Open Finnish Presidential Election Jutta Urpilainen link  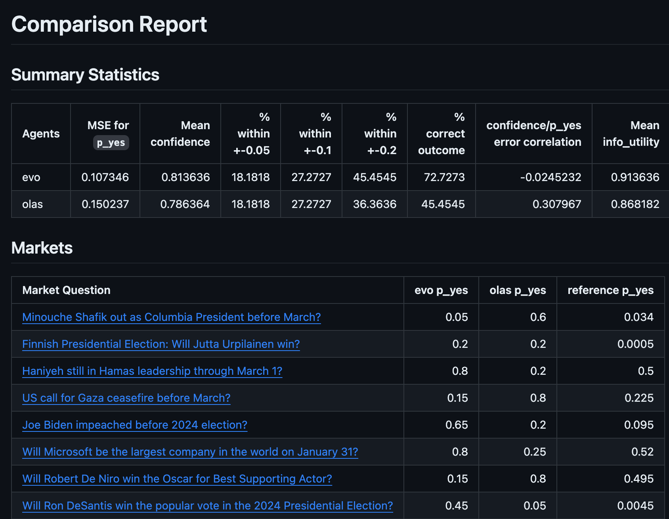[x=161, y=344]
